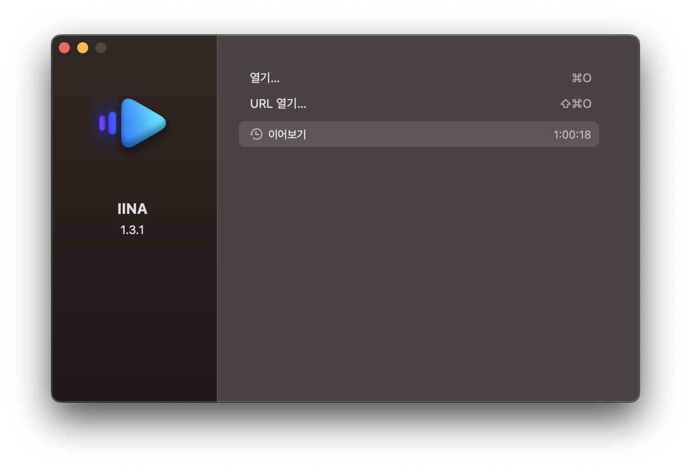Click blank sidebar space above the IINA logo
The height and width of the screenshot is (470, 691).
pyautogui.click(x=133, y=73)
